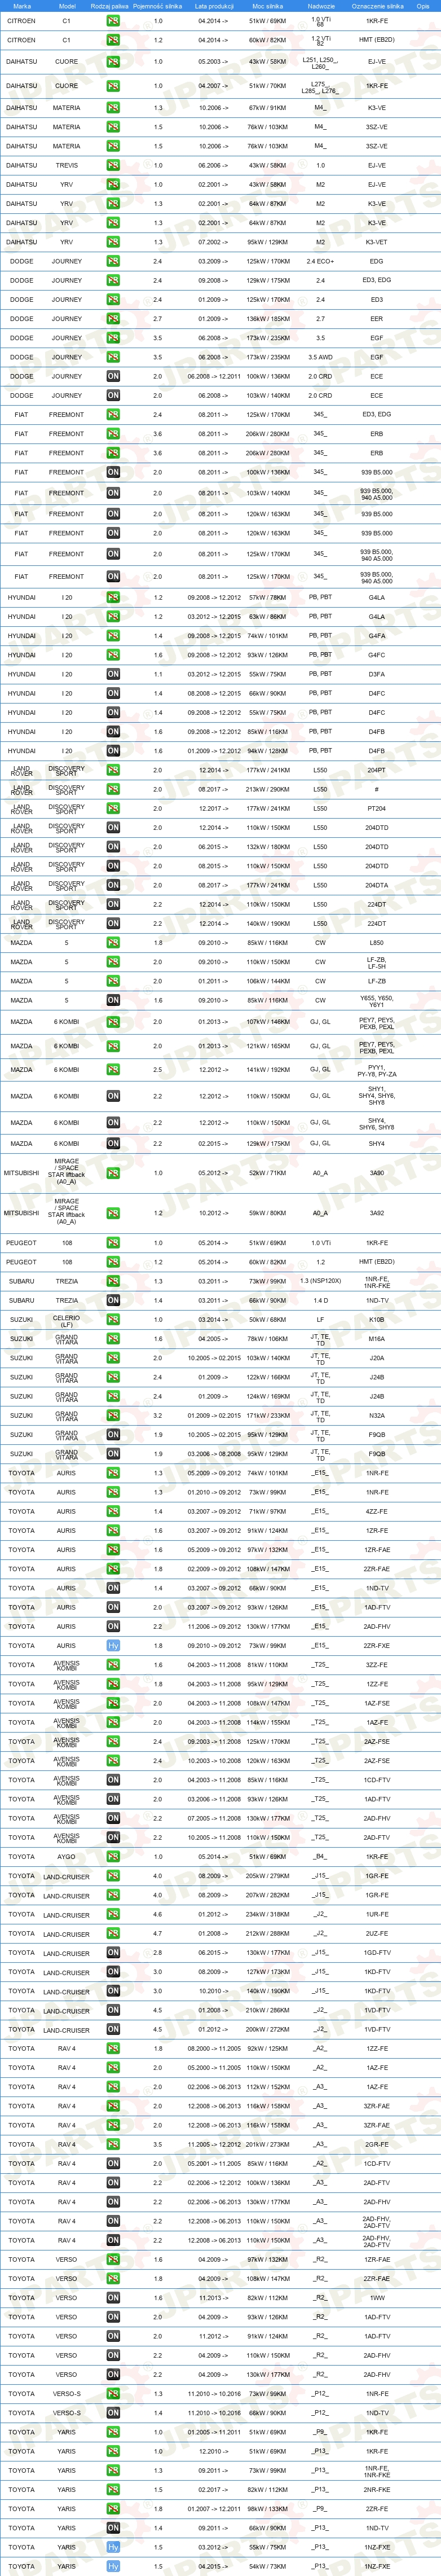
Task: Click the Marka column header
Action: (22, 6)
